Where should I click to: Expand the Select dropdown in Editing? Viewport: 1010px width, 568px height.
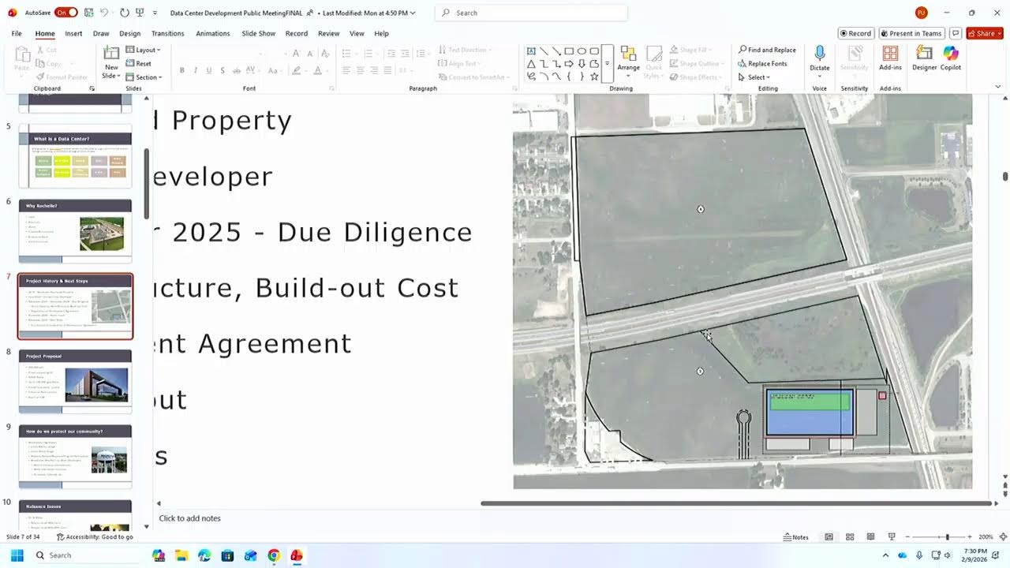click(x=753, y=77)
